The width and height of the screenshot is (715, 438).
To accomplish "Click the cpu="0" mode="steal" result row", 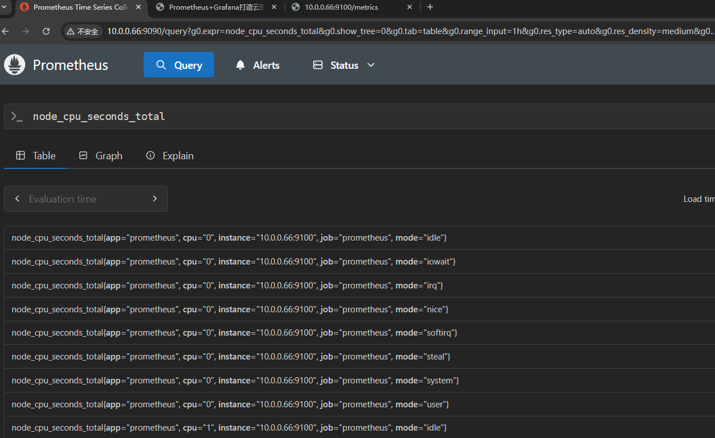I will 359,357.
